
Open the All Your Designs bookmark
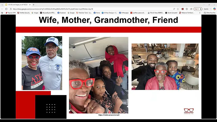[x=109, y=13]
